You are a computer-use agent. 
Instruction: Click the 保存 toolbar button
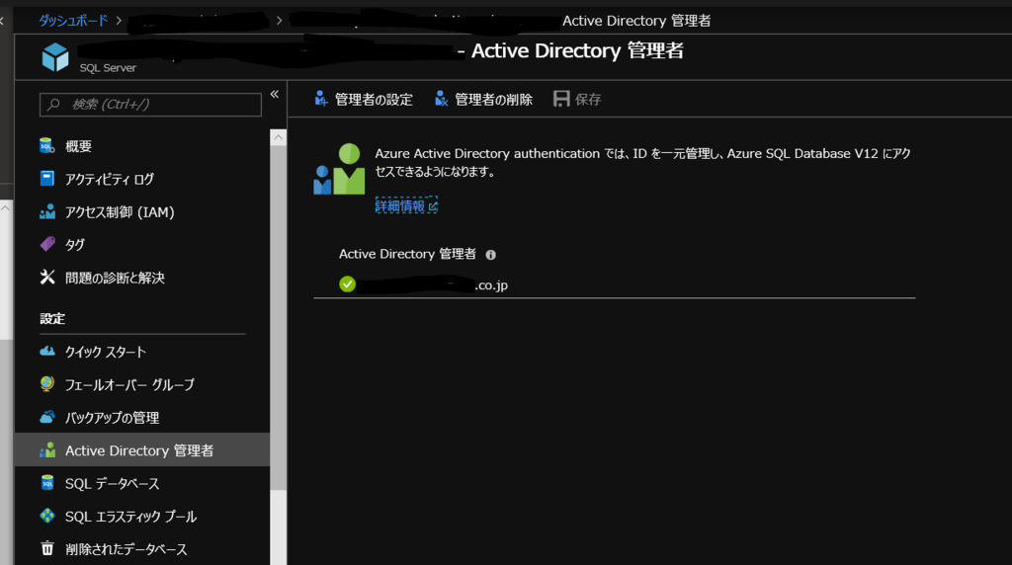tap(577, 99)
